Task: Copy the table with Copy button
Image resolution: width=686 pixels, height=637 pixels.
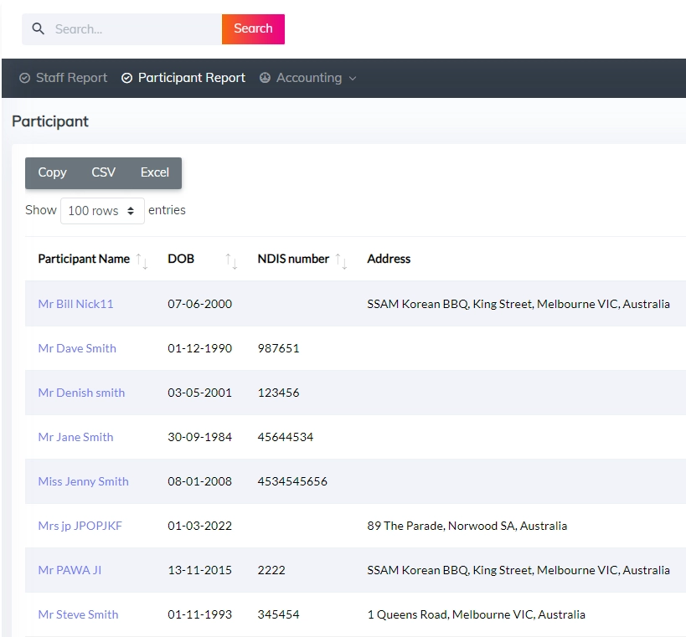Action: pos(52,172)
